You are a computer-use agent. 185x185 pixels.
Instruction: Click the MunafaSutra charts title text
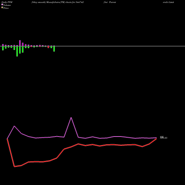point(58,2)
